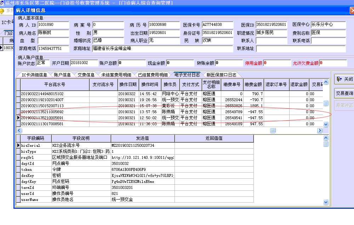Click the 退款金额 column header
The width and height of the screenshot is (354, 225).
299,85
